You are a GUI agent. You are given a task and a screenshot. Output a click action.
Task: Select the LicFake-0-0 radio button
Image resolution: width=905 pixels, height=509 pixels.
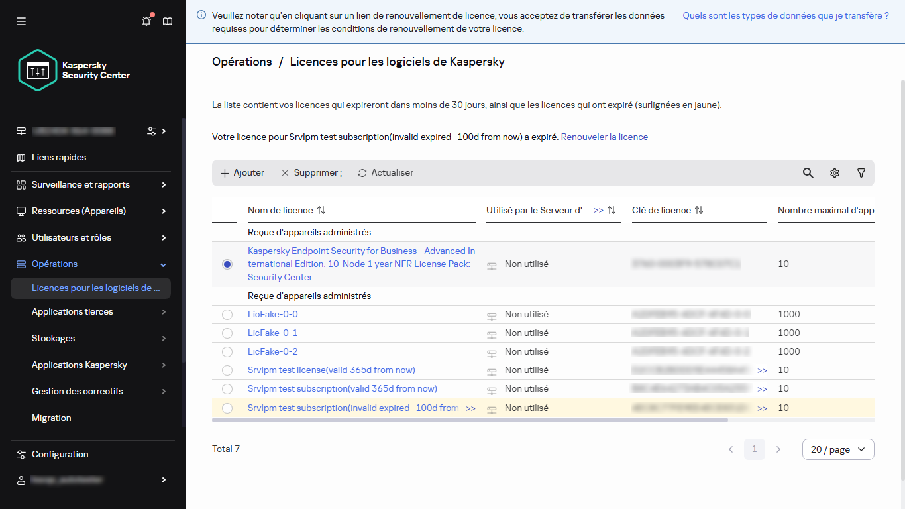click(x=227, y=315)
